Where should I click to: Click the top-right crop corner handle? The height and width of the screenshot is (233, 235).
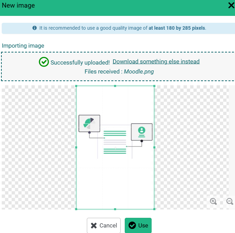click(154, 86)
